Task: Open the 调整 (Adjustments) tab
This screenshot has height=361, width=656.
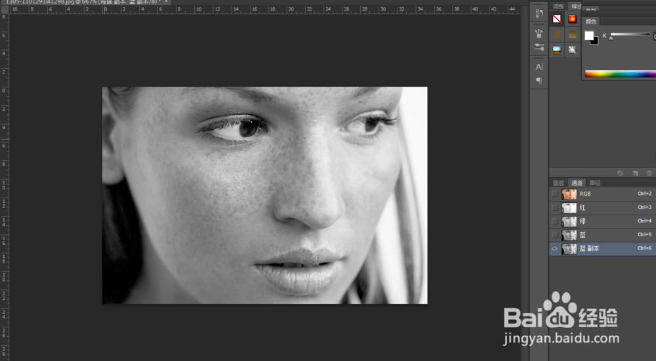Action: [x=558, y=7]
